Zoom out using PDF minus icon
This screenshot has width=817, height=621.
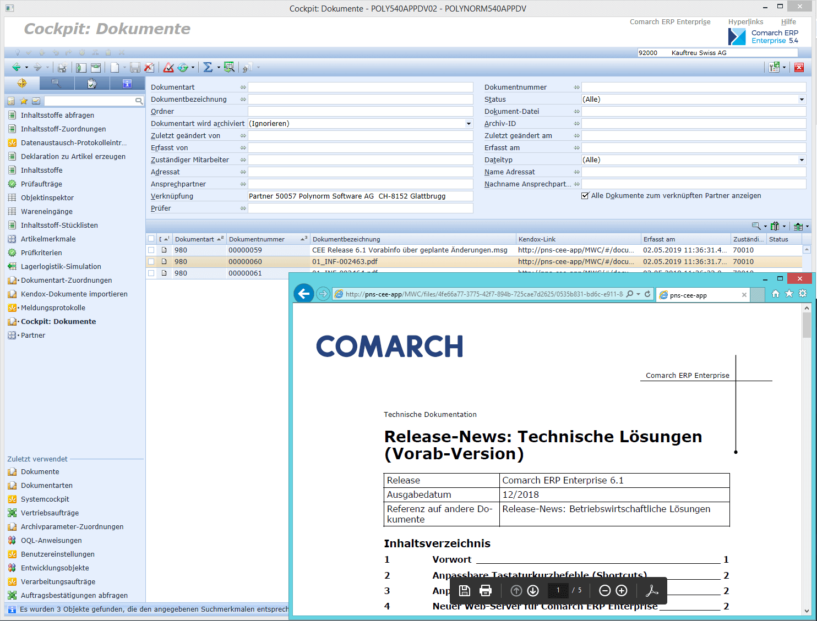pos(604,590)
